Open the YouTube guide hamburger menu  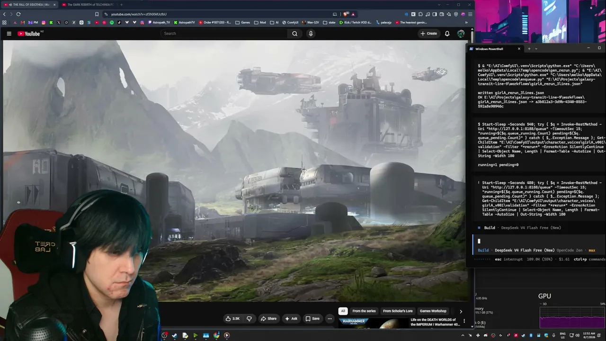click(9, 34)
